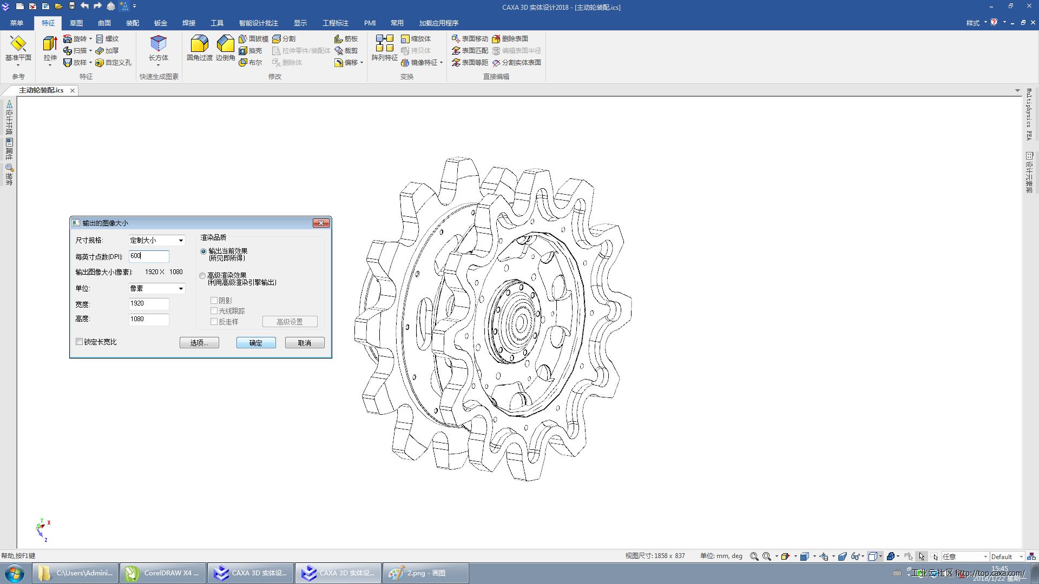Viewport: 1039px width, 584px height.
Task: Select the 抽壳 shell tool
Action: coord(251,51)
